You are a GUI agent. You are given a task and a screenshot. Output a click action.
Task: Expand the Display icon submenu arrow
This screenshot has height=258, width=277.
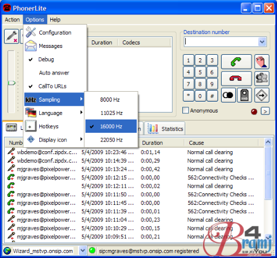81,139
